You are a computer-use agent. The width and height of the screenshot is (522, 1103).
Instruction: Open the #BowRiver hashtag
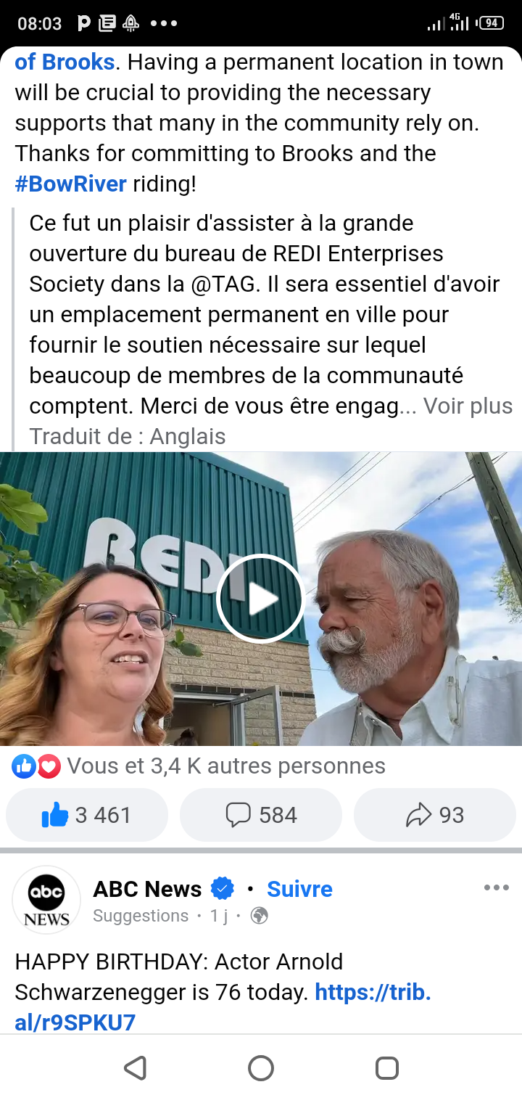pyautogui.click(x=71, y=184)
